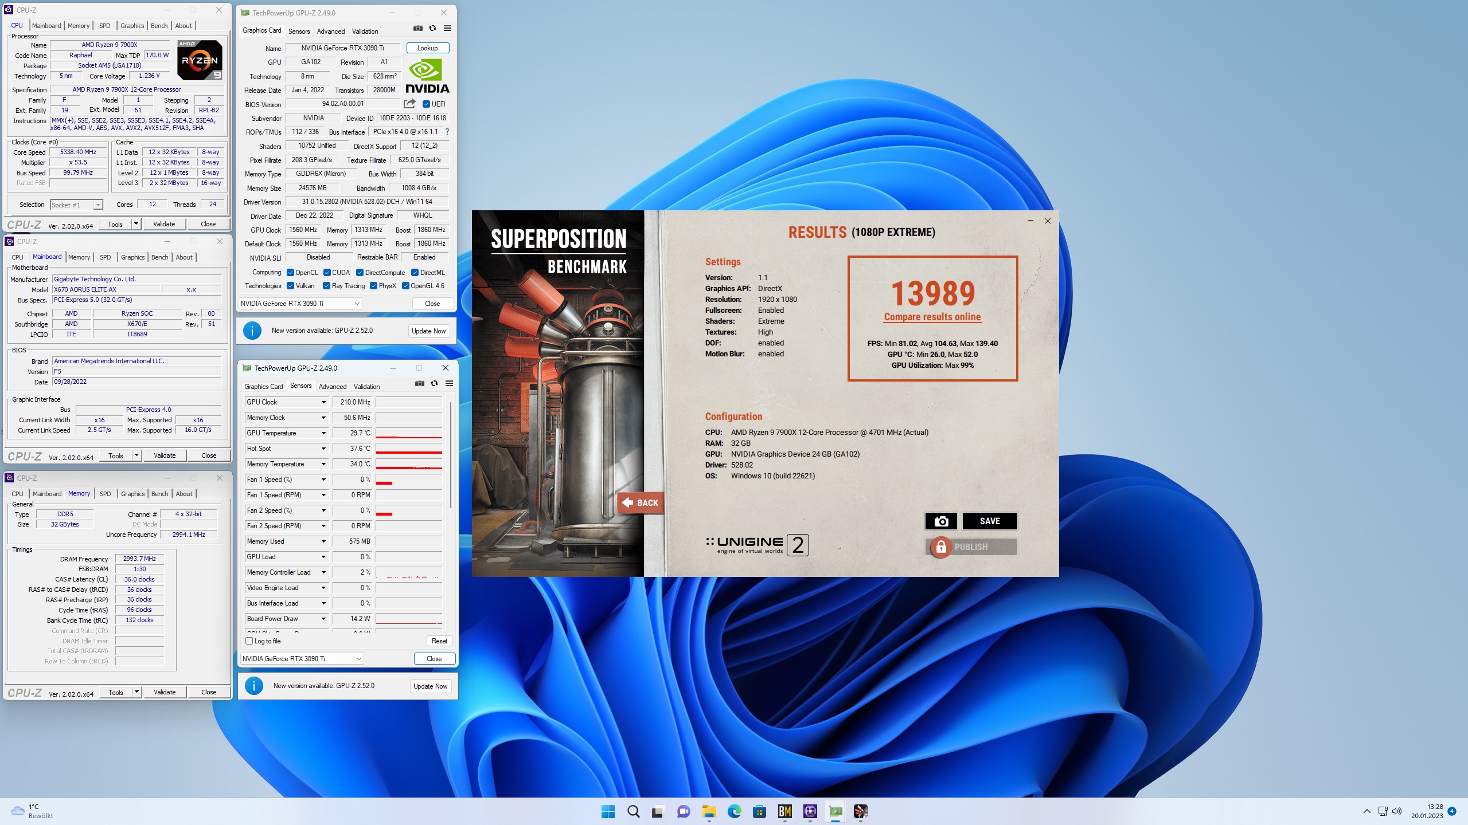Open GPU-Z Graphics Card hamburger menu
This screenshot has width=1468, height=825.
coord(448,28)
